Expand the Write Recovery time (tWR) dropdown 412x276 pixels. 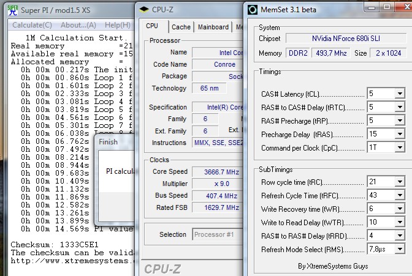400,209
